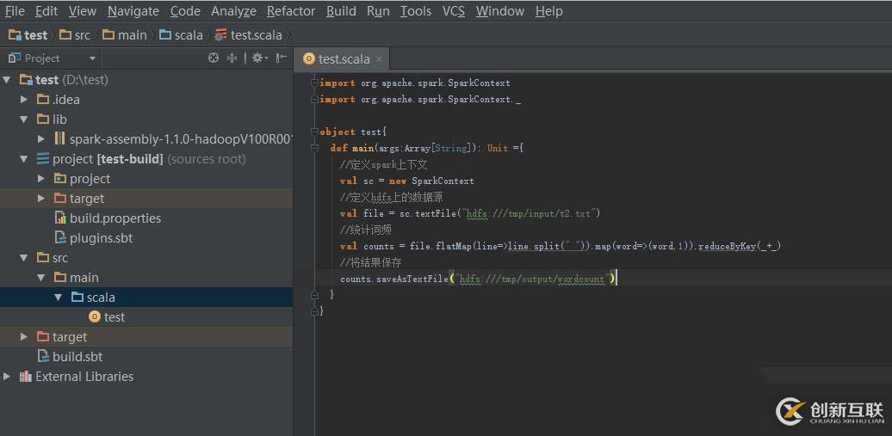
Task: Click the closing brace fold marker of main
Action: point(314,295)
